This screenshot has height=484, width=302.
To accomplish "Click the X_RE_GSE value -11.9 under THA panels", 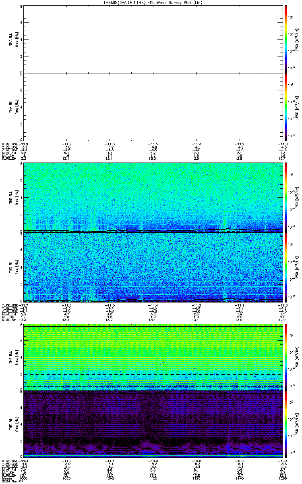I will pos(24,144).
